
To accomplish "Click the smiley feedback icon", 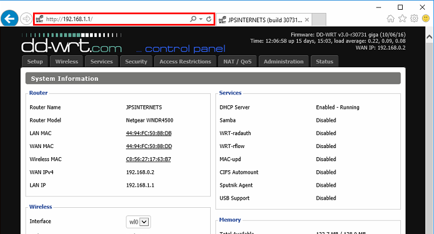I will coord(425,19).
